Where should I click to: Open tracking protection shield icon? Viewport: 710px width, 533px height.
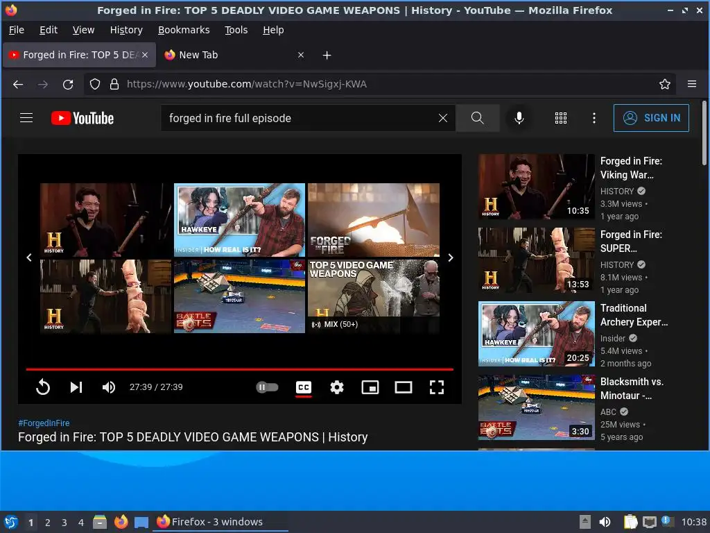[x=94, y=84]
